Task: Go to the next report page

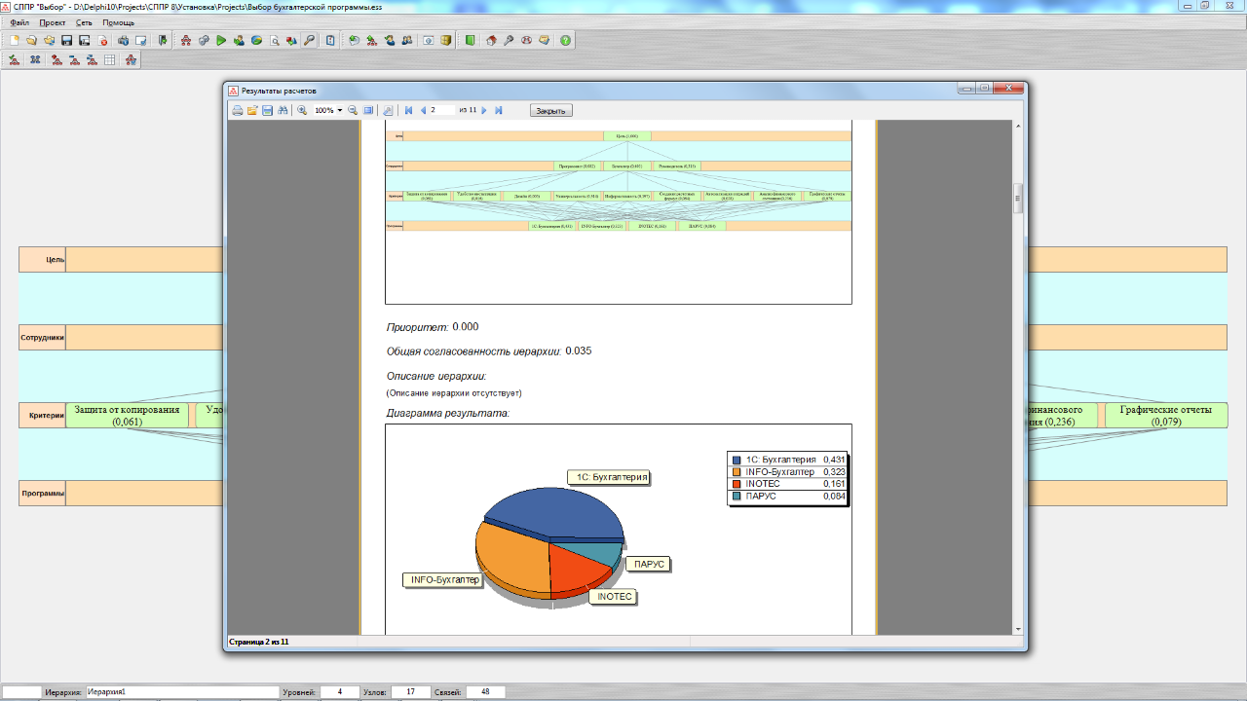Action: click(x=484, y=111)
